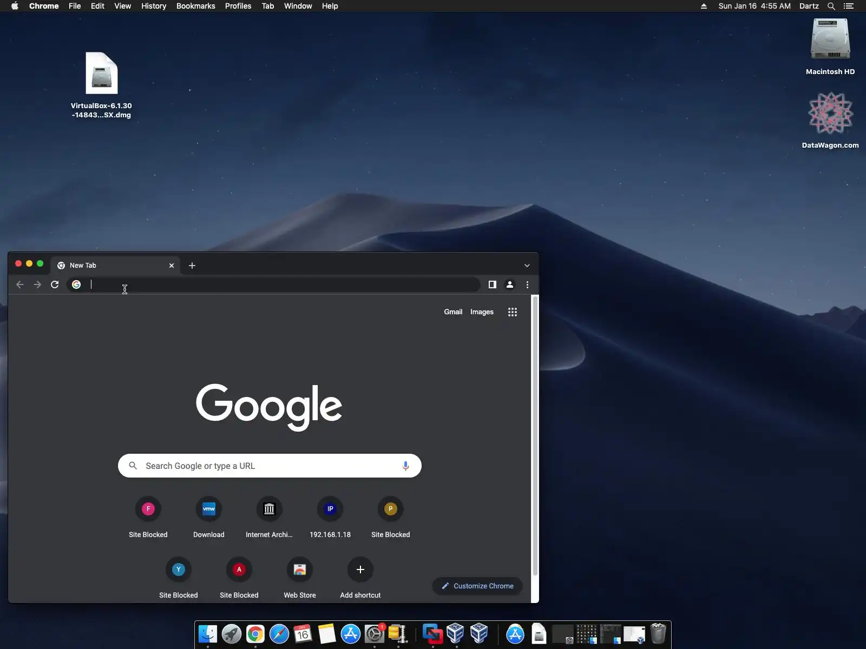Image resolution: width=866 pixels, height=649 pixels.
Task: Open the Trash in the Dock
Action: tap(658, 634)
